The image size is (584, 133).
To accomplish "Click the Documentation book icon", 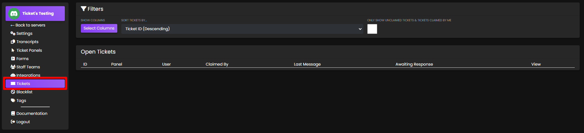I will pos(13,113).
